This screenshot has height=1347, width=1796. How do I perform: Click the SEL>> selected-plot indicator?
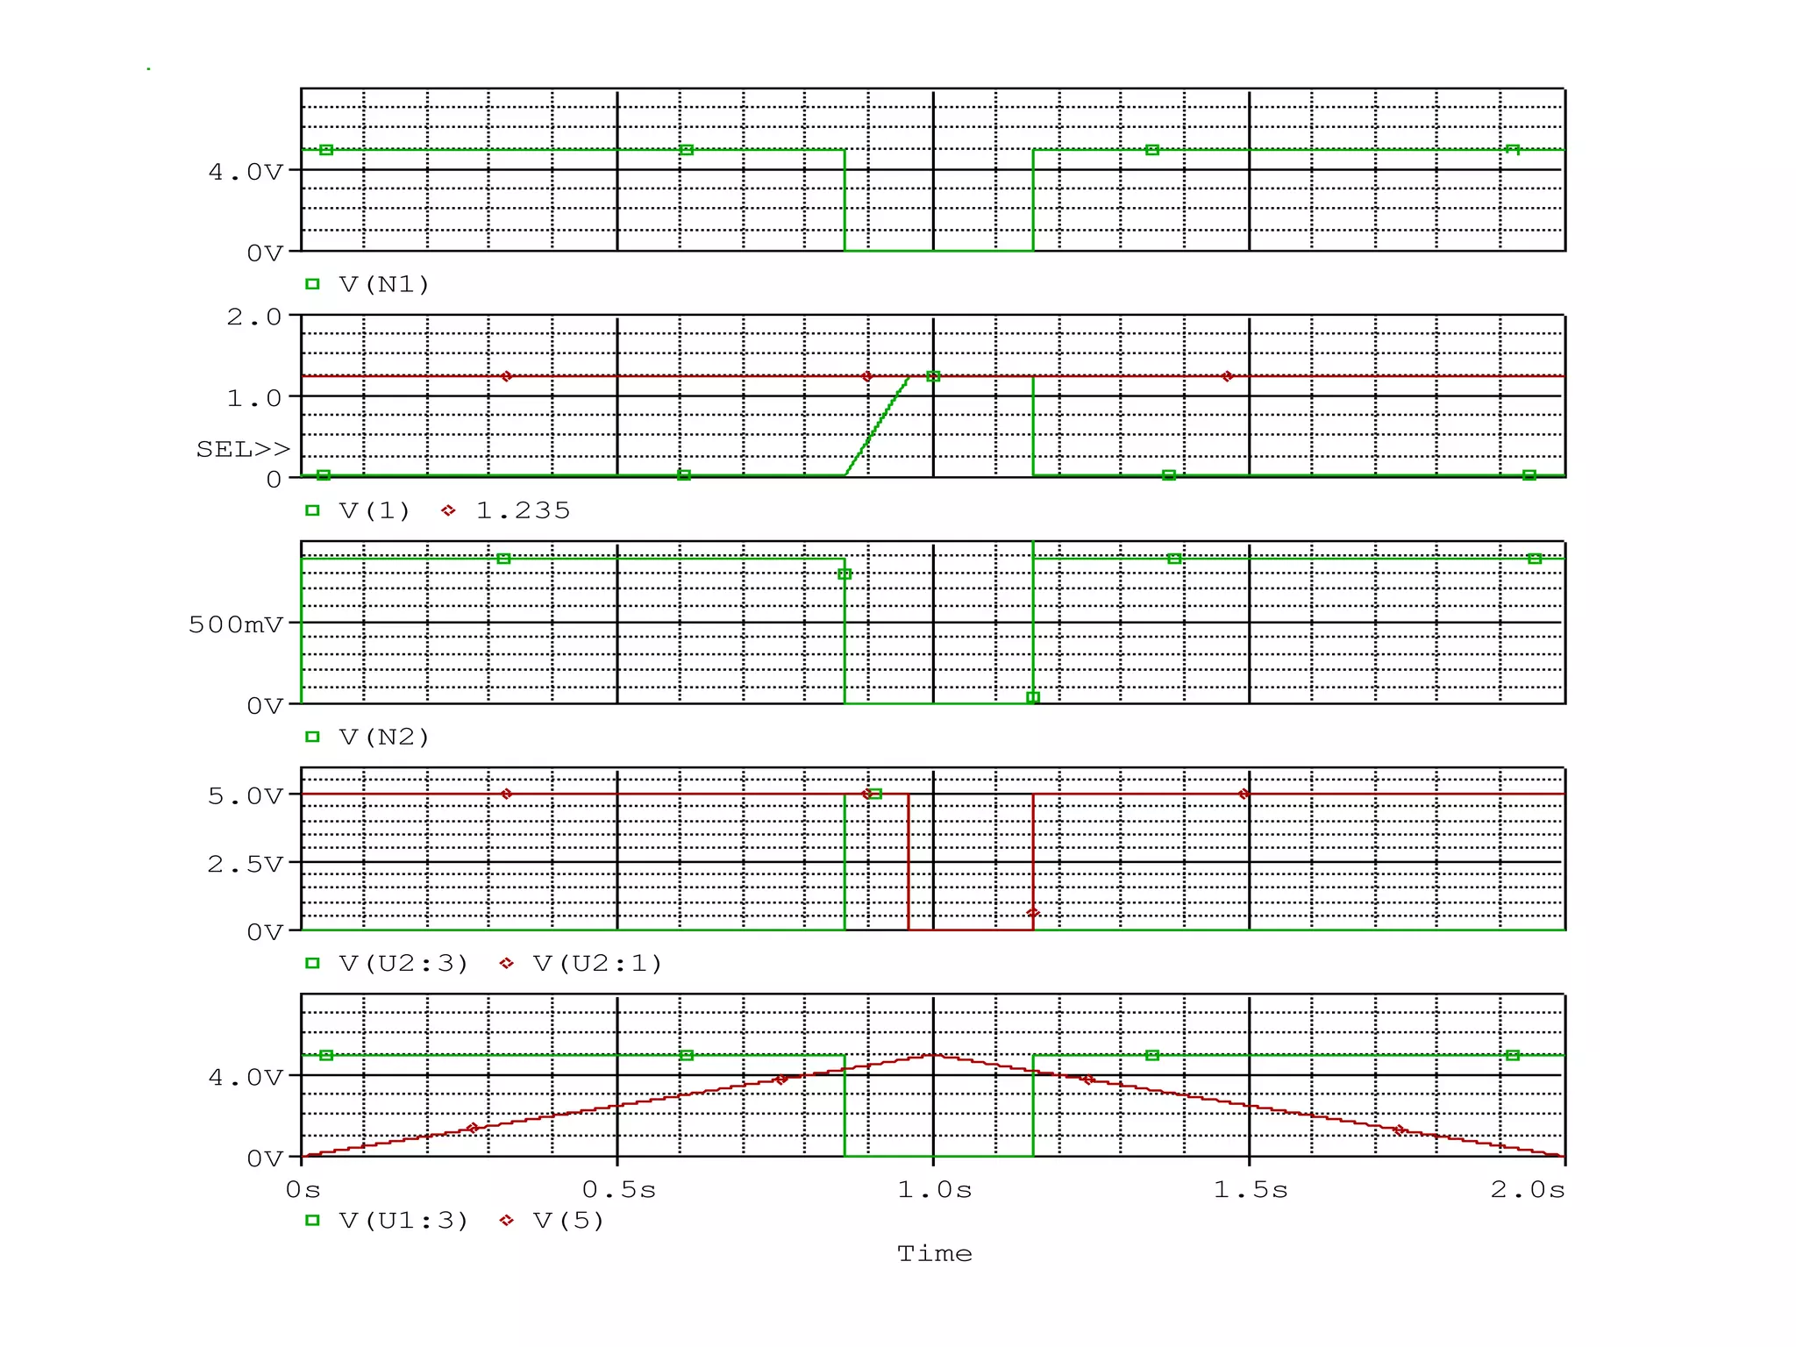pyautogui.click(x=243, y=449)
